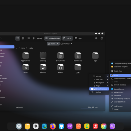Expand Sort By in the Icons submenu
The width and height of the screenshot is (131, 131).
point(99,76)
